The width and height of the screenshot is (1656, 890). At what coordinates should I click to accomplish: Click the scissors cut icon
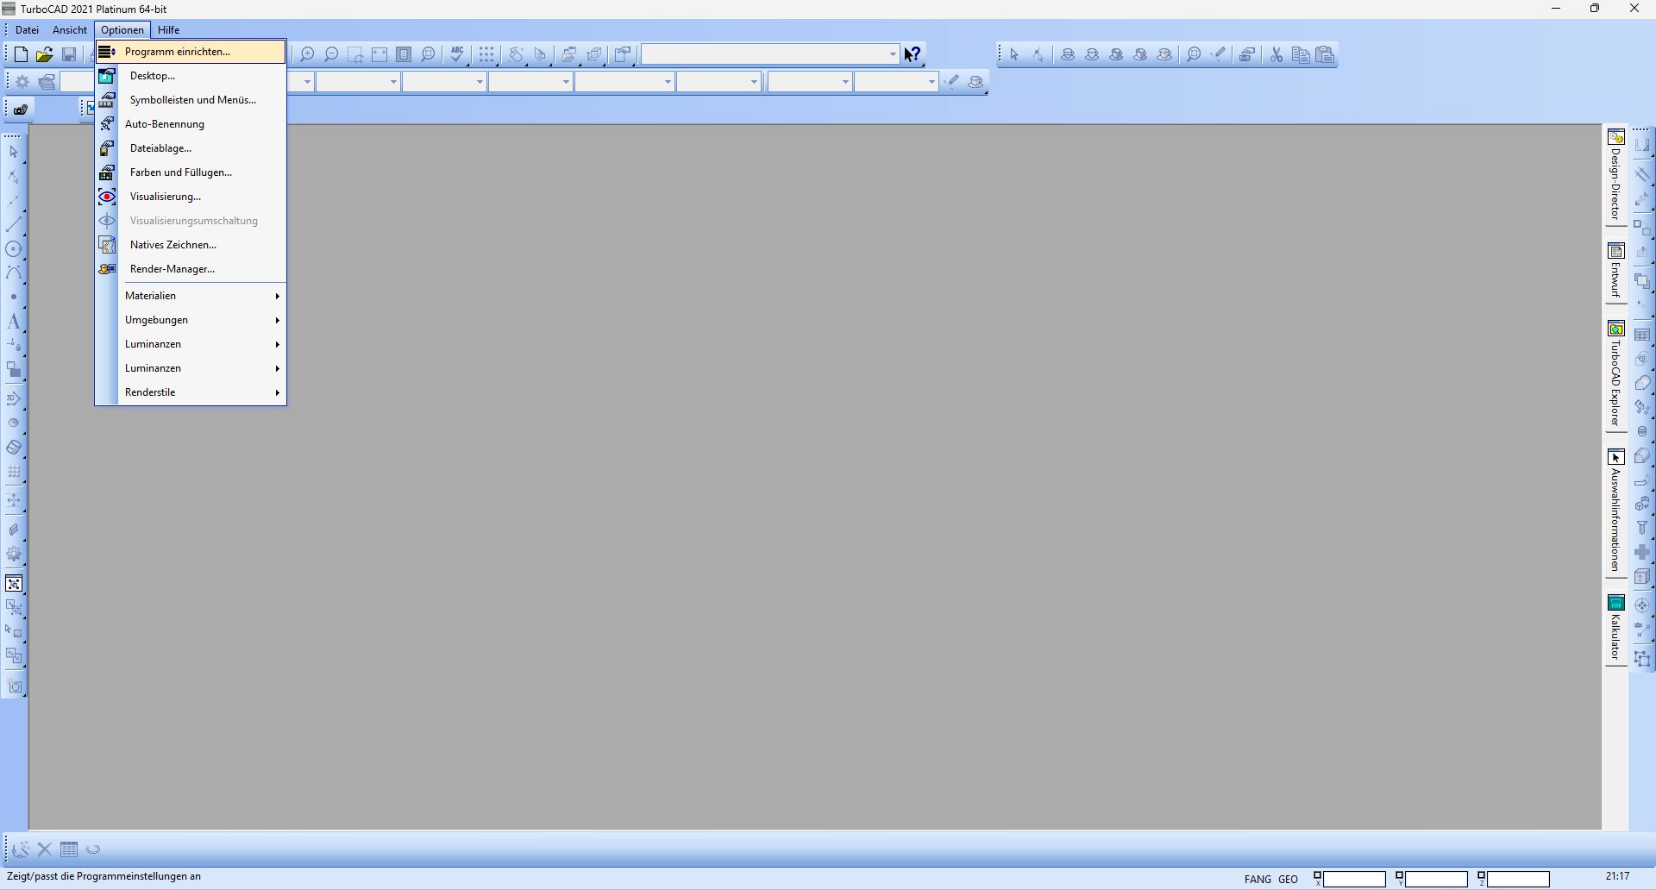click(x=1276, y=55)
